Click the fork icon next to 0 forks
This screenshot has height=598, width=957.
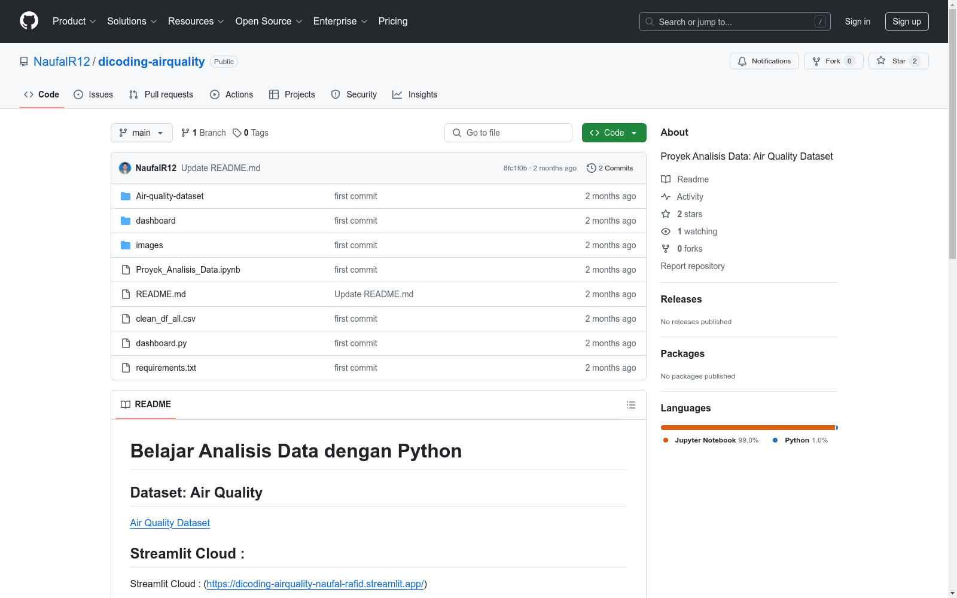coord(666,249)
